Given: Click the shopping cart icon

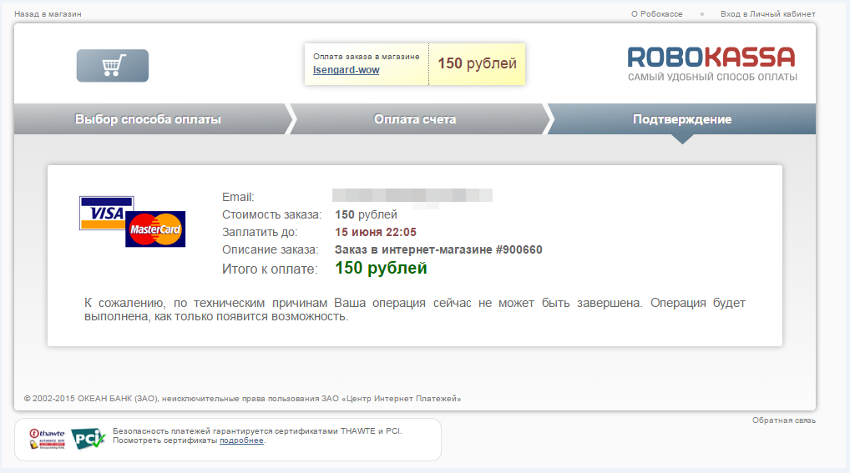Looking at the screenshot, I should pos(112,66).
